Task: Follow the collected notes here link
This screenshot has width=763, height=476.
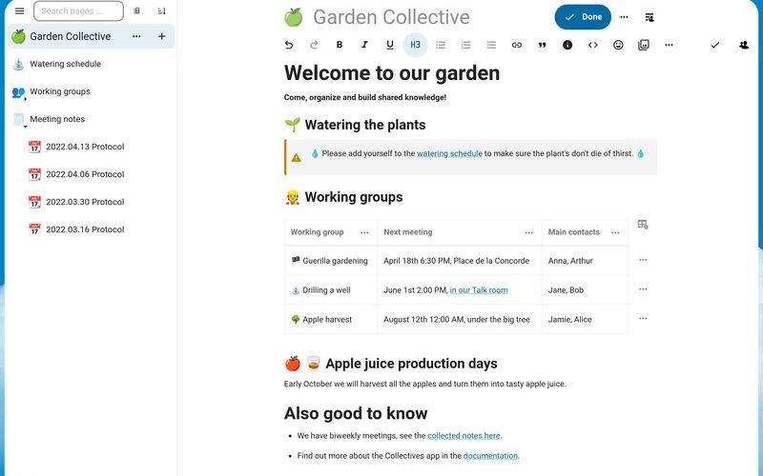Action: [x=464, y=436]
